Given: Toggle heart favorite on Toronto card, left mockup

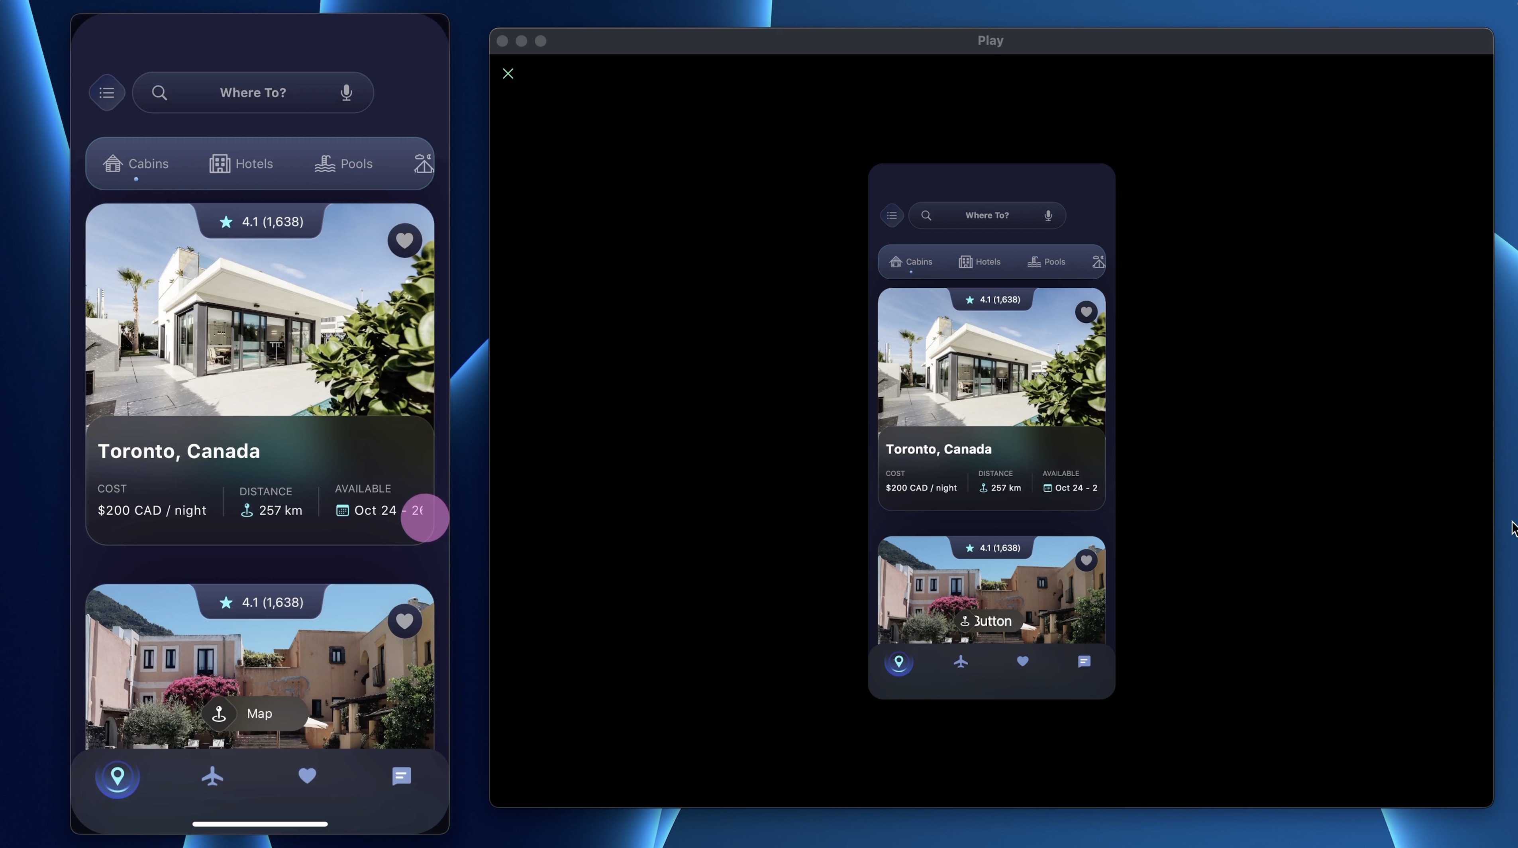Looking at the screenshot, I should point(404,240).
